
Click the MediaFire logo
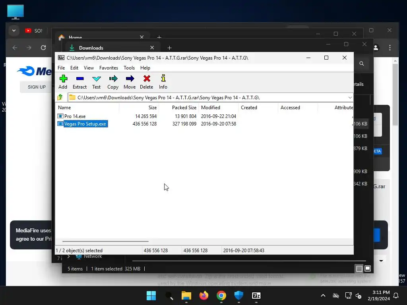[34, 71]
